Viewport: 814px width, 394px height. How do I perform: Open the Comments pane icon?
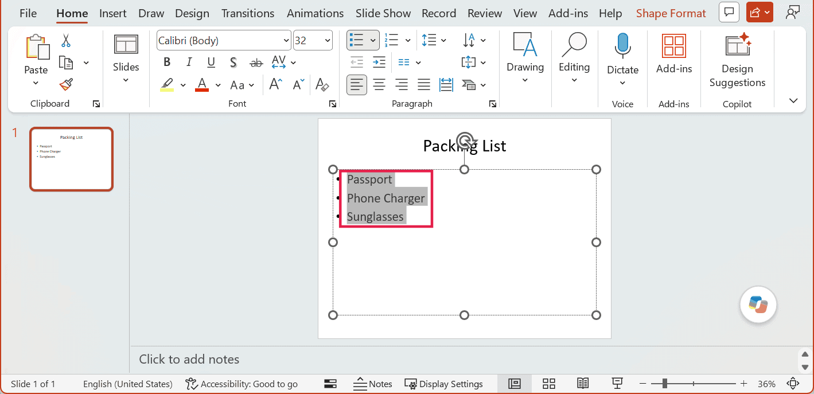(x=729, y=12)
